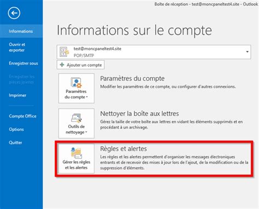Image resolution: width=259 pixels, height=209 pixels.
Task: Click the Ajouter un compte button
Action: pyautogui.click(x=80, y=65)
